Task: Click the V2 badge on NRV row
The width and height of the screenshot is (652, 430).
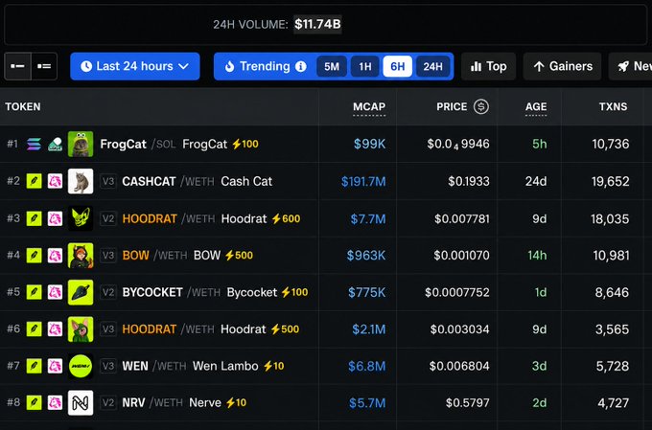Action: click(108, 402)
